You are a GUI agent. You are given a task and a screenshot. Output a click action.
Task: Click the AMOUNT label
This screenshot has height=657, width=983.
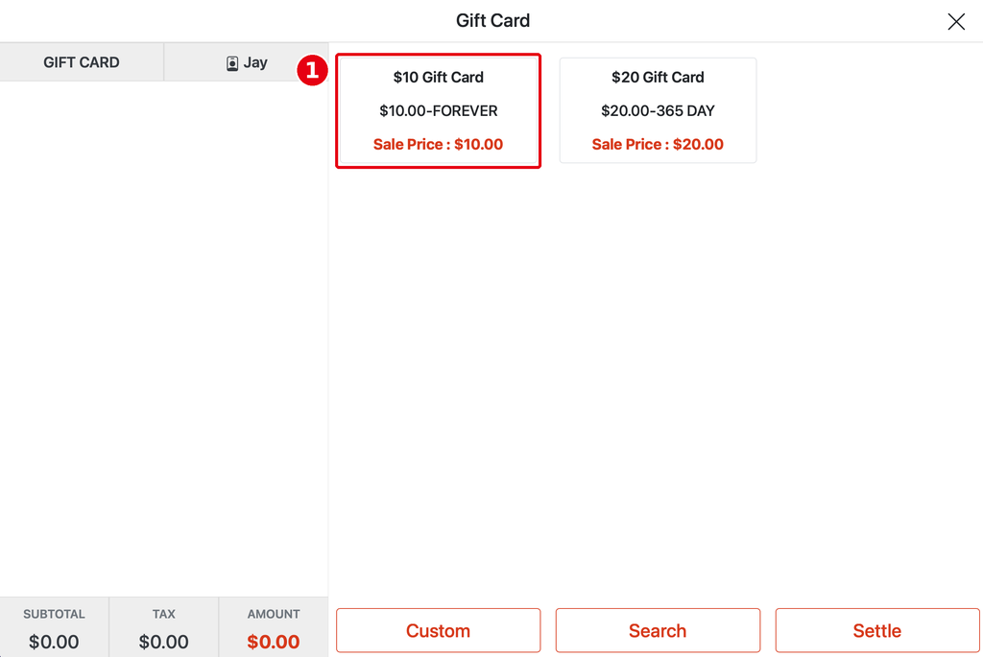pos(274,615)
